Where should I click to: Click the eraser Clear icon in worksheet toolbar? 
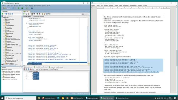point(45,14)
